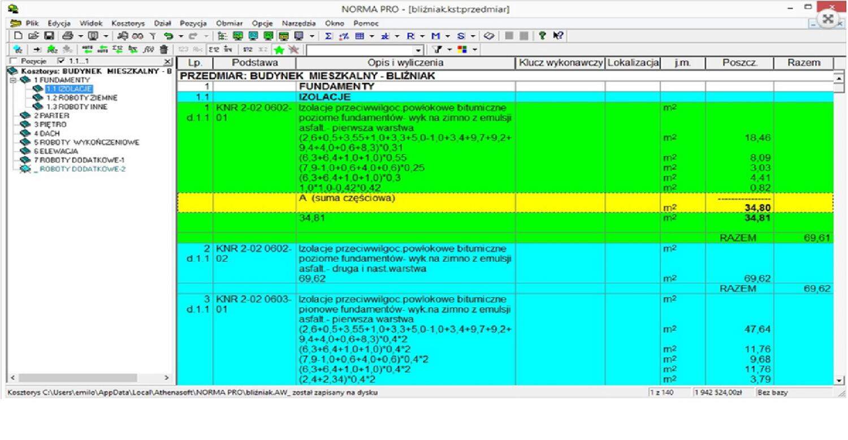Click the percent markup icon
This screenshot has height=440, width=848.
pos(344,36)
